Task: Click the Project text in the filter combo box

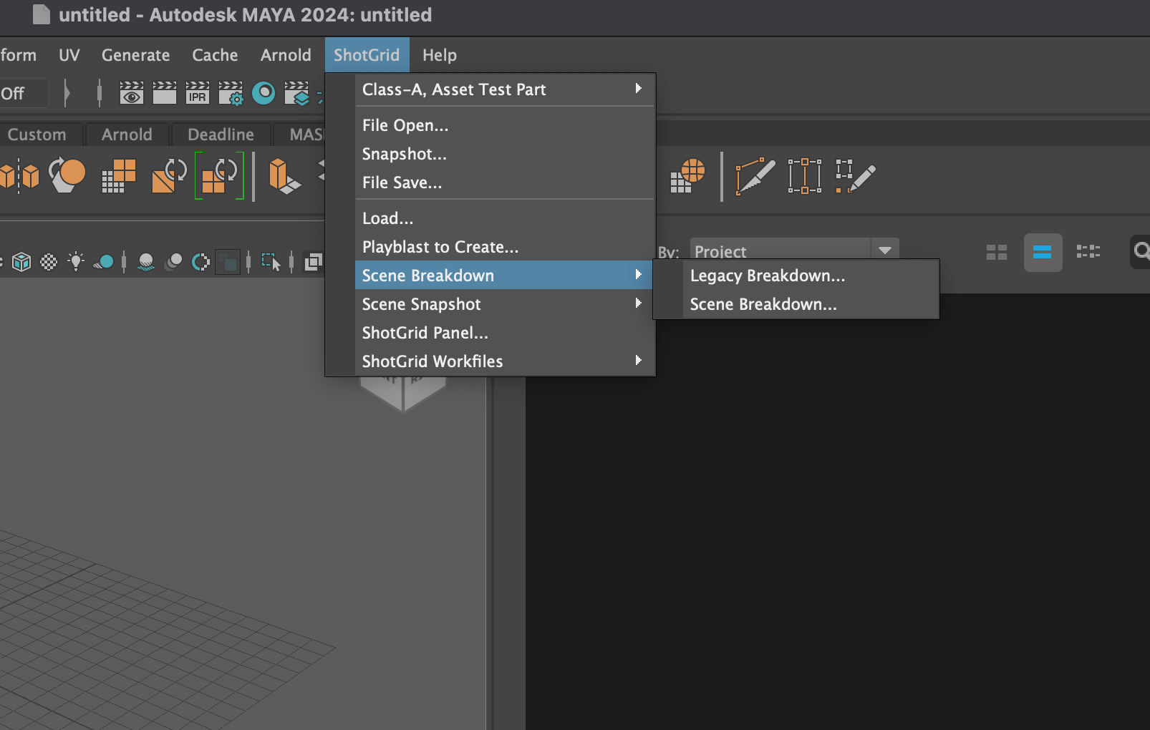Action: point(720,252)
